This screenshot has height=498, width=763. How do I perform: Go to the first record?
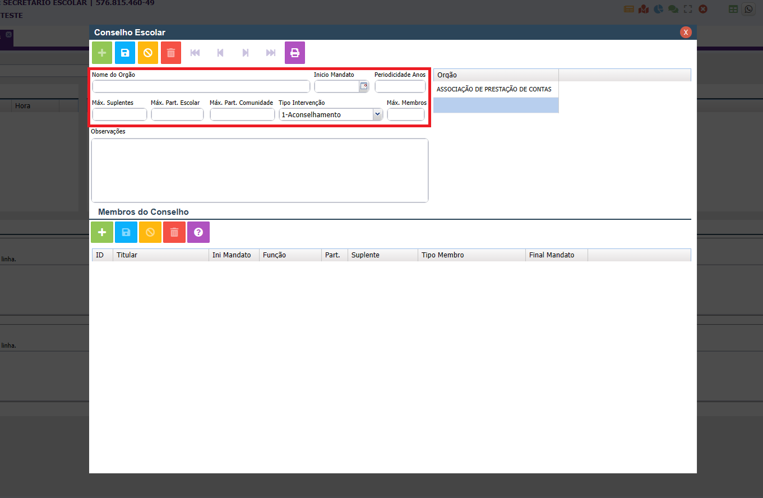click(x=195, y=53)
